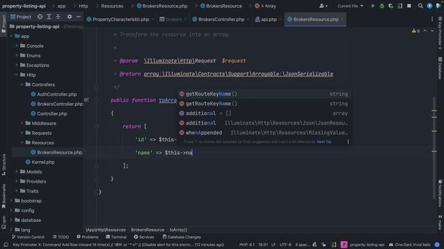Toggle read-only lock icon in status bar
Image resolution: width=444 pixels, height=249 pixels.
pyautogui.click(x=324, y=245)
